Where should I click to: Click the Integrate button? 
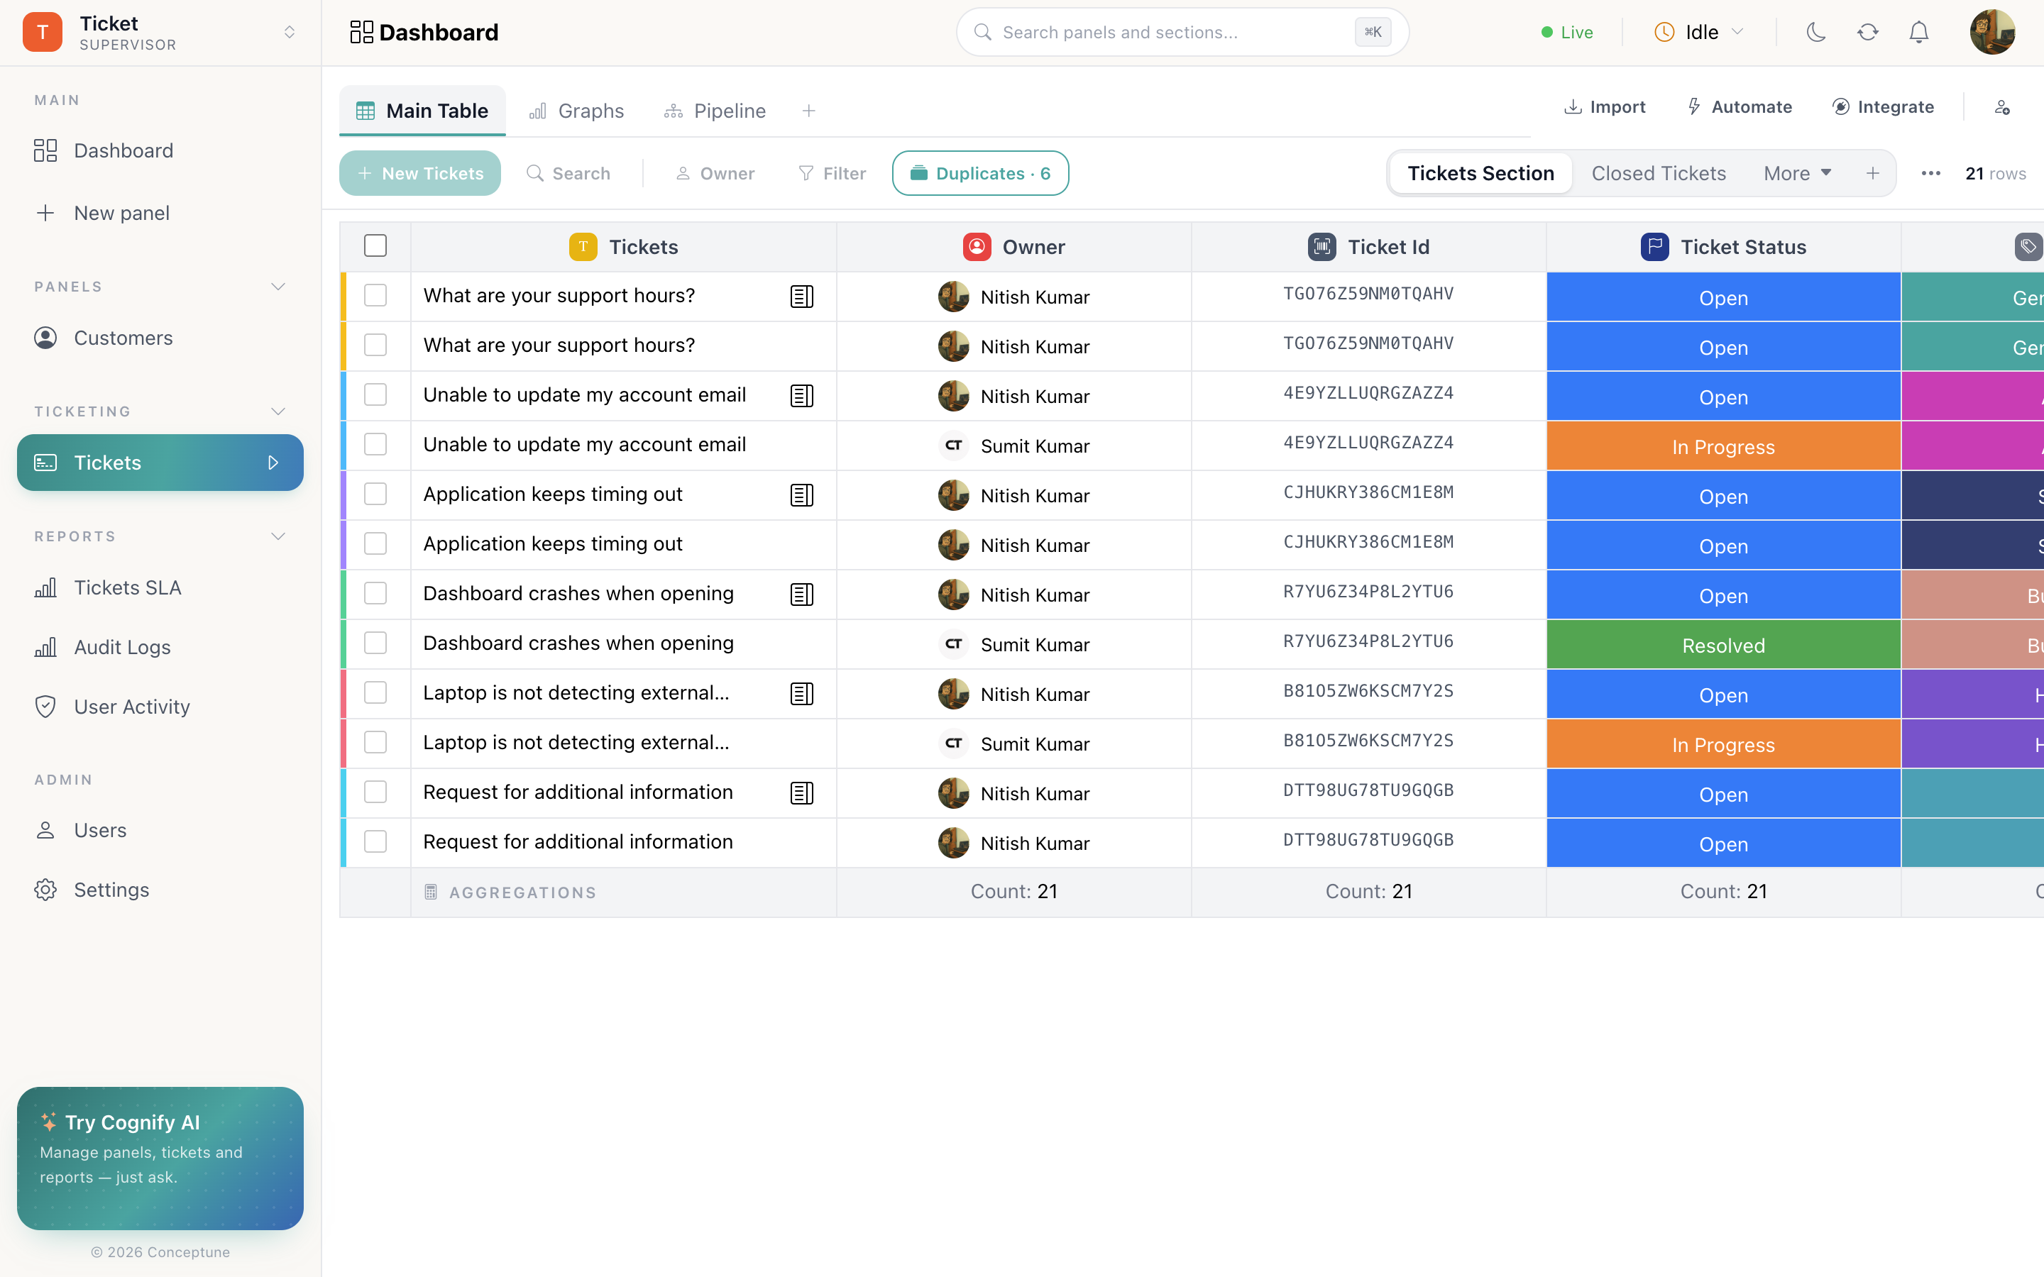pos(1883,107)
